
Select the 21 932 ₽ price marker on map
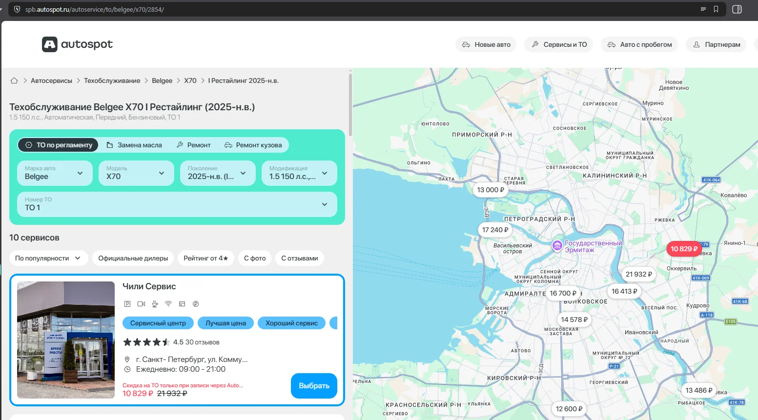click(638, 274)
